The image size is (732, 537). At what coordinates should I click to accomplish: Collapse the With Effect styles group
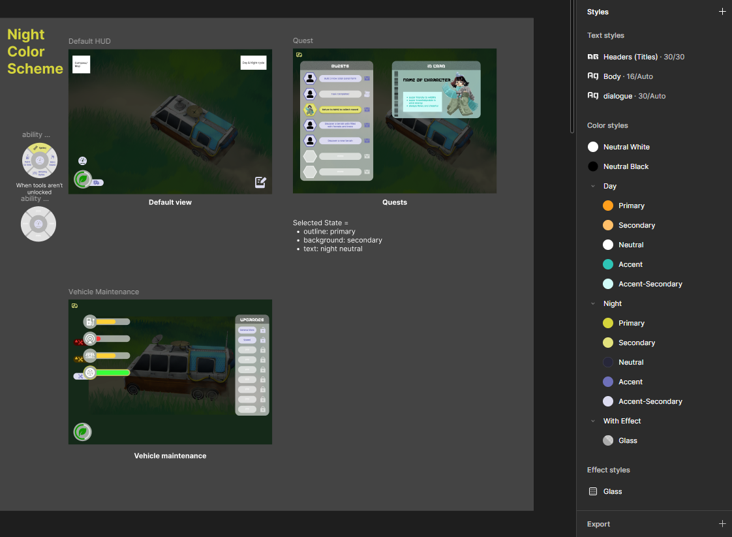[593, 421]
